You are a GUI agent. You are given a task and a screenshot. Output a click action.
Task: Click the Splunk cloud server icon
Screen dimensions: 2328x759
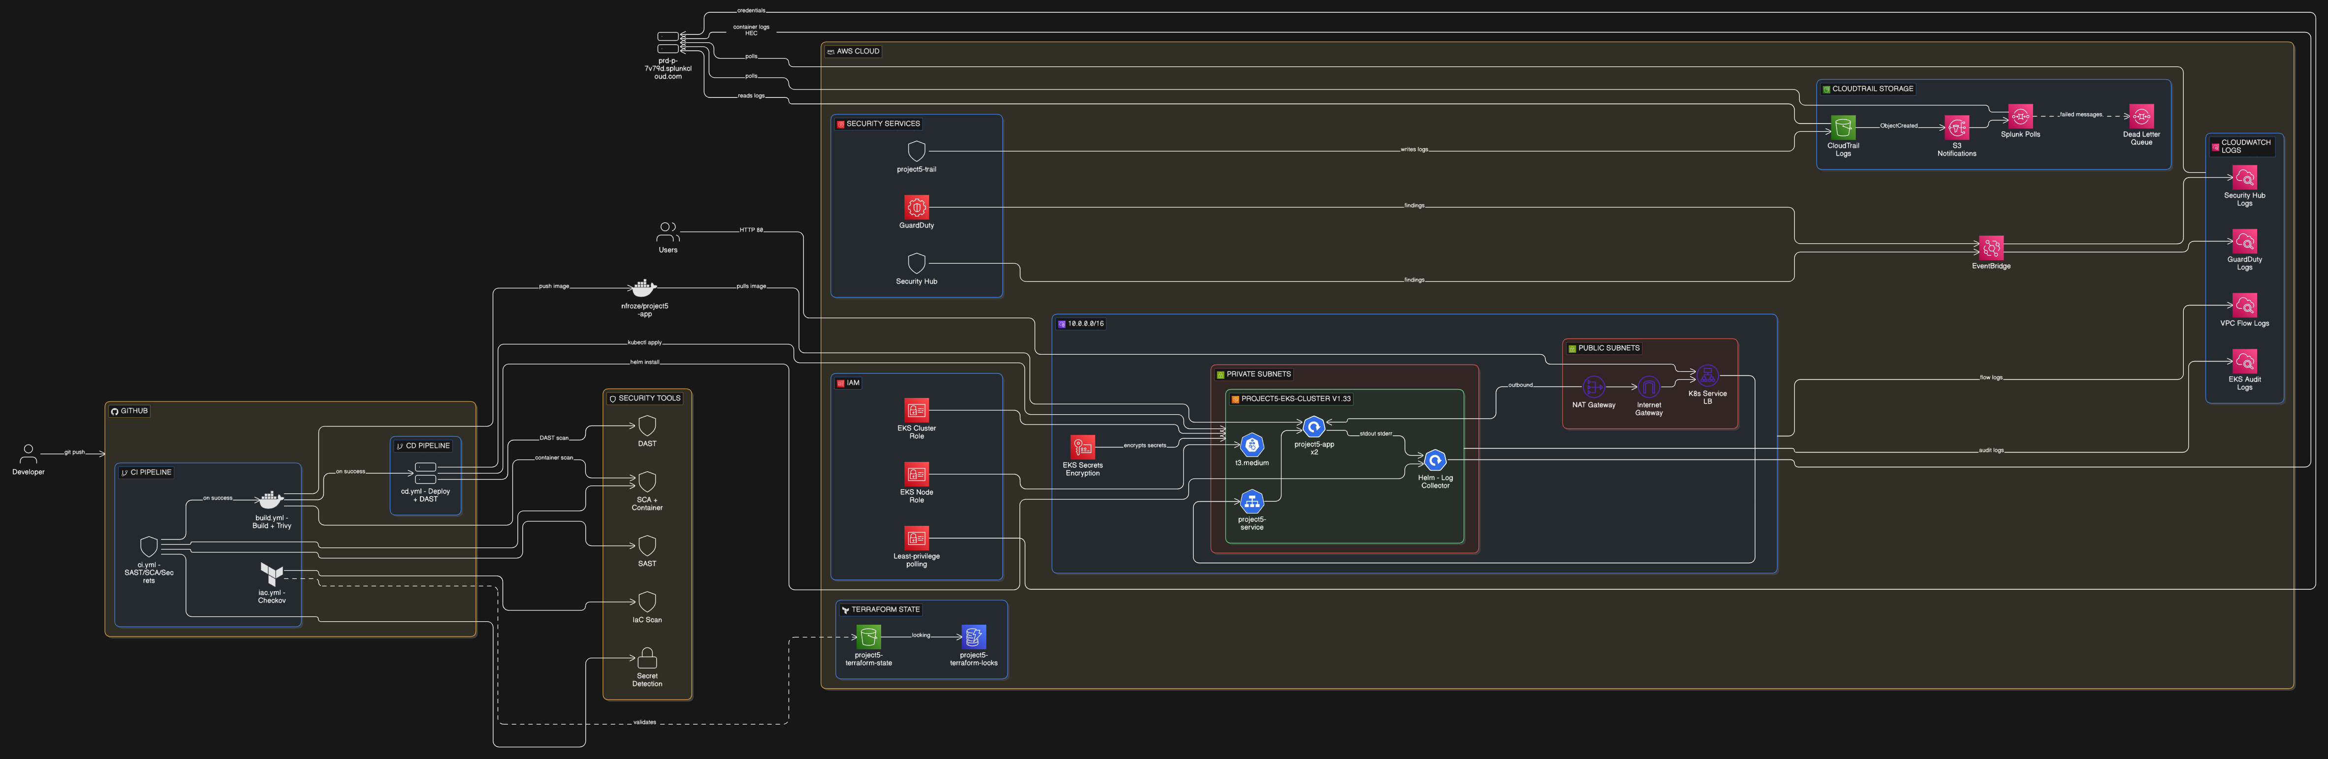(668, 42)
